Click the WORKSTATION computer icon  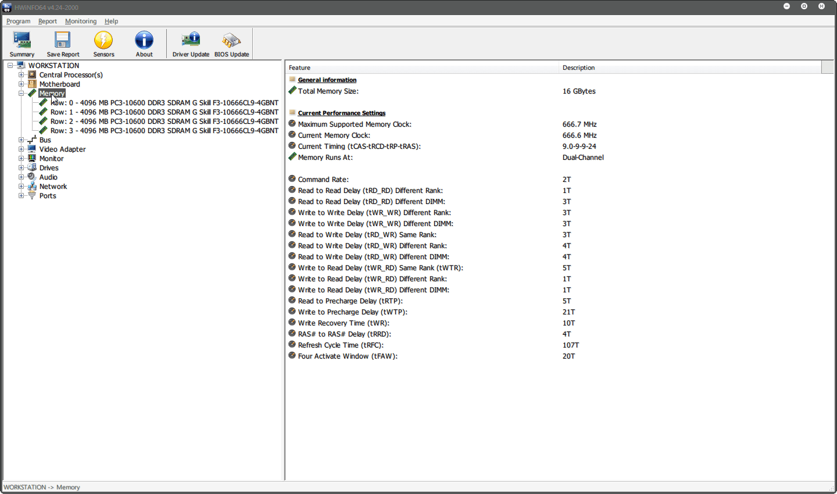tap(21, 66)
